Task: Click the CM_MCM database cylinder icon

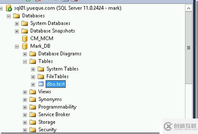Action: point(25,38)
